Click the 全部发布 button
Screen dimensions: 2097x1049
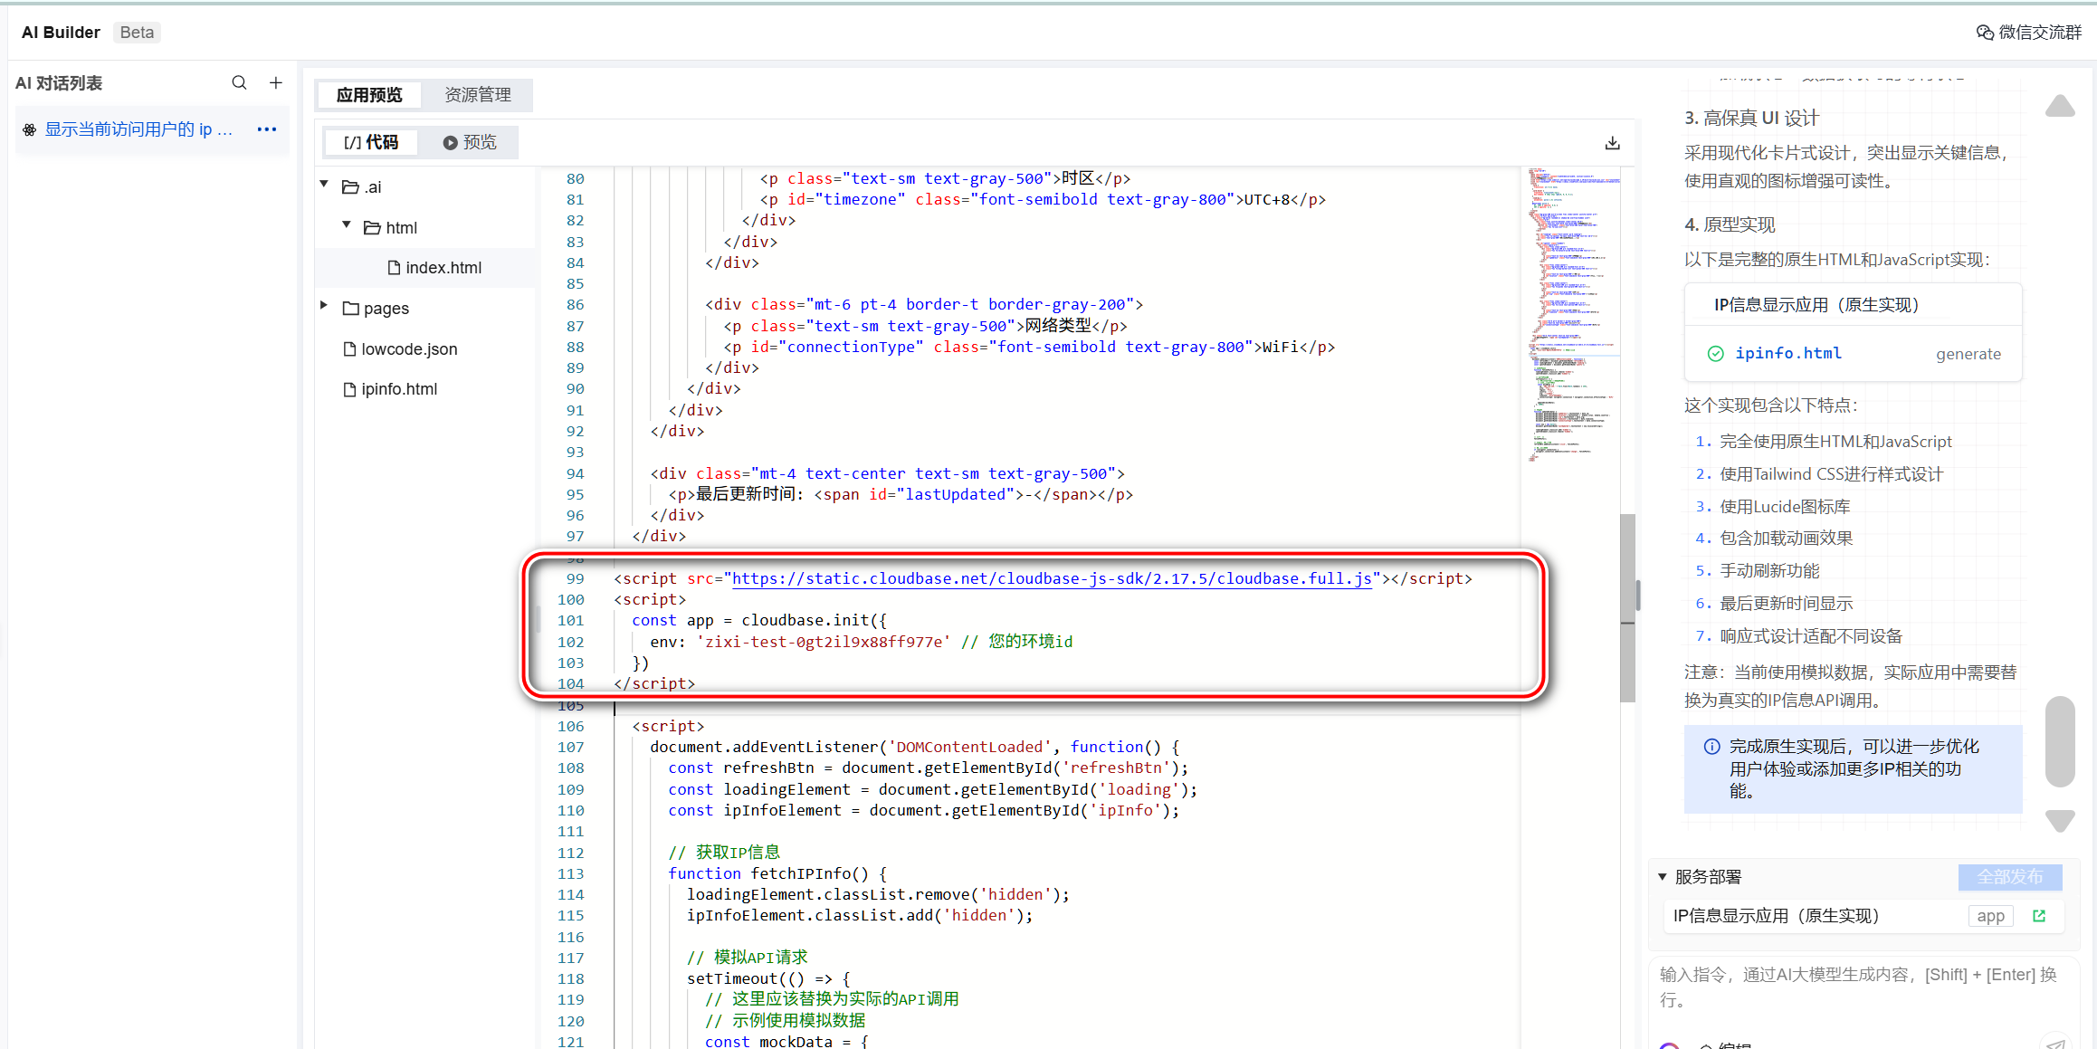coord(2010,877)
